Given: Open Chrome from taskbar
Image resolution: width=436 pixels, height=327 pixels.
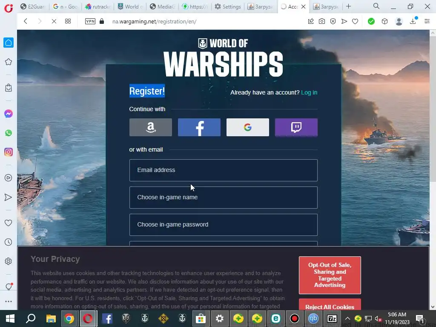Looking at the screenshot, I should pos(69,318).
